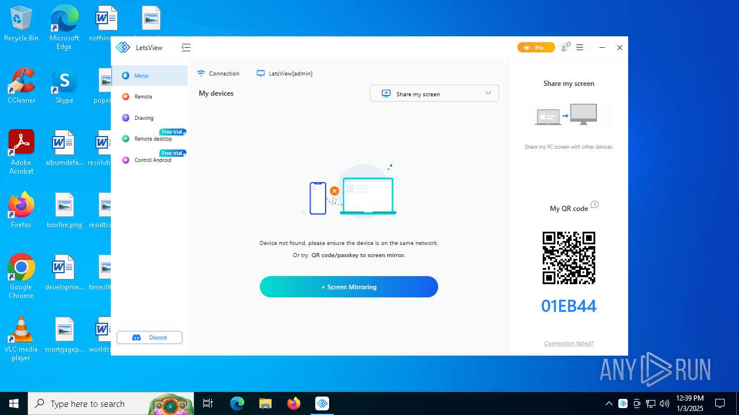Click the LetsView logo icon
Viewport: 739px width, 415px height.
pos(123,48)
